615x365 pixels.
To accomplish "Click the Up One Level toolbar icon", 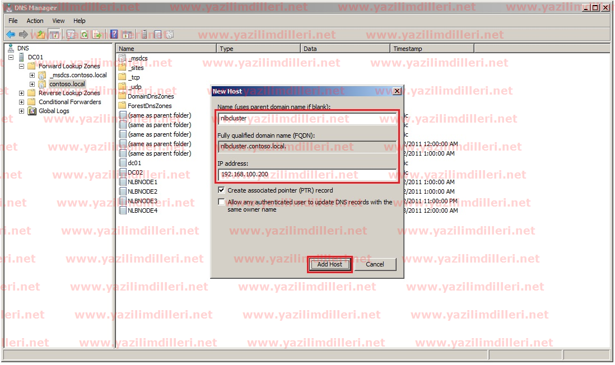I will point(41,34).
